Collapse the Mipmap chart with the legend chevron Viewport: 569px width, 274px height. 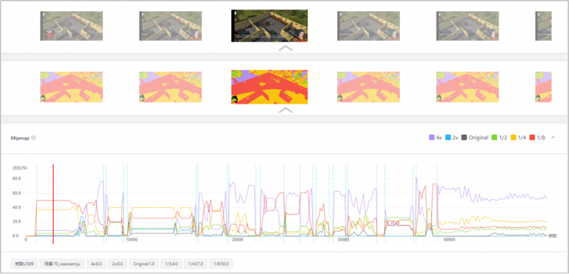point(553,138)
